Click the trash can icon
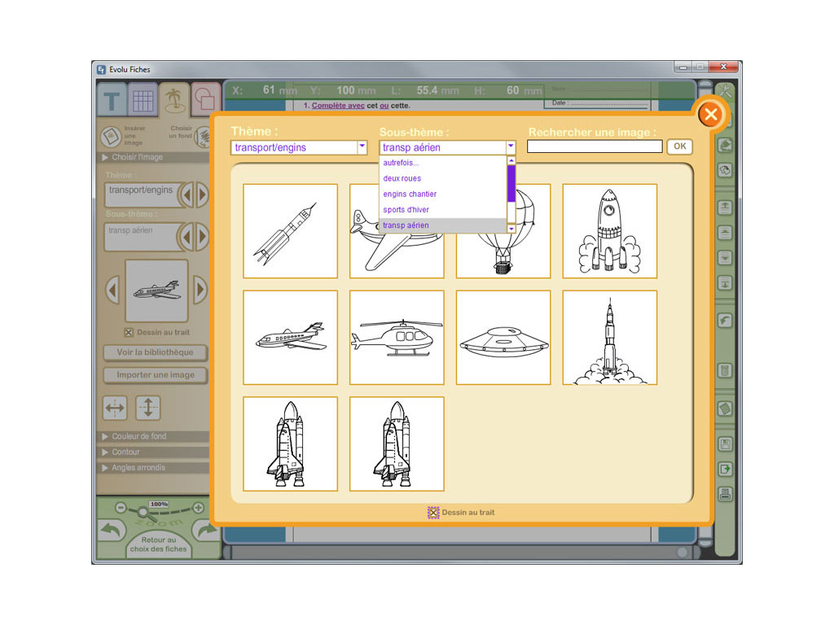834x625 pixels. click(724, 371)
